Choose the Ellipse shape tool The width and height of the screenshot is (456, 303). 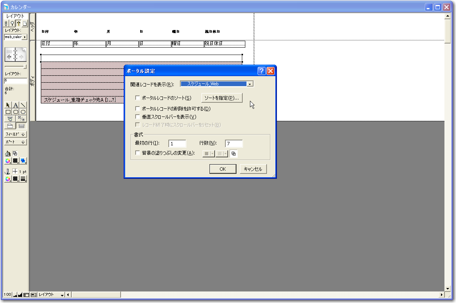tap(23, 112)
